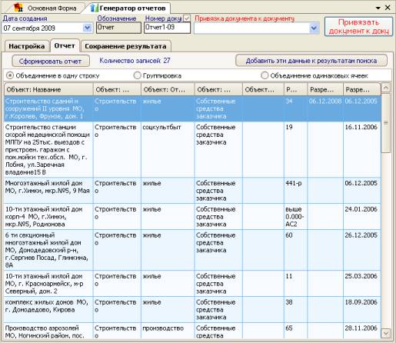The image size is (396, 343).
Task: Select row Производство аэрозолей Ногинский район
Action: [192, 331]
